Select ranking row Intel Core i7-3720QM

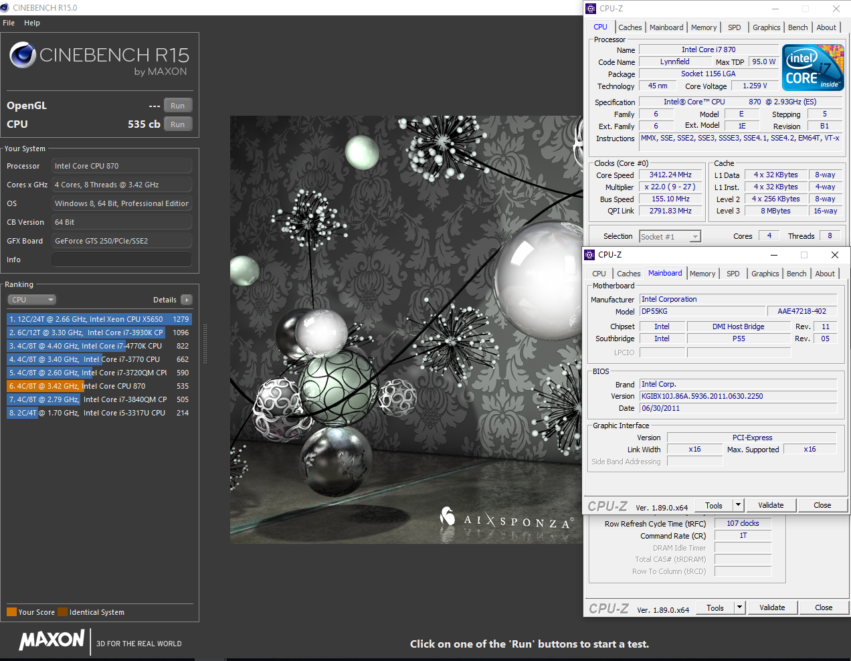[99, 373]
